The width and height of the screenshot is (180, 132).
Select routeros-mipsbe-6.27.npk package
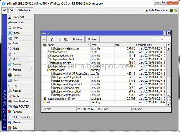pos(104,98)
